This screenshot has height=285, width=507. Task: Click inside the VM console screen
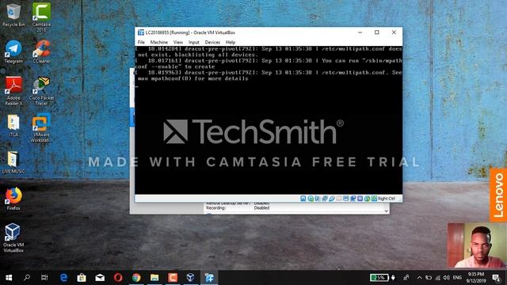click(269, 120)
